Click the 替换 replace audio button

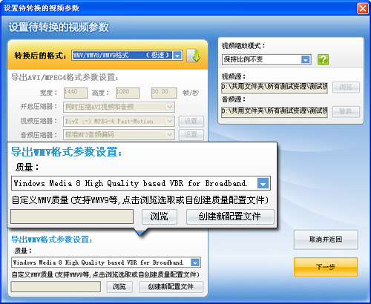(346, 111)
